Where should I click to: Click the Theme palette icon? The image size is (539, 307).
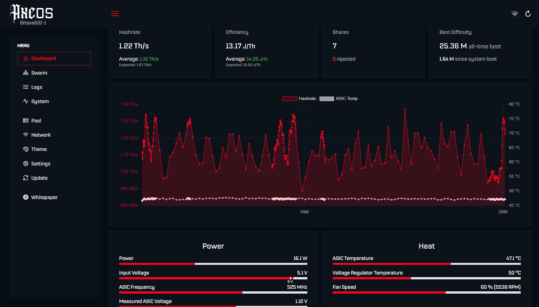pyautogui.click(x=26, y=149)
